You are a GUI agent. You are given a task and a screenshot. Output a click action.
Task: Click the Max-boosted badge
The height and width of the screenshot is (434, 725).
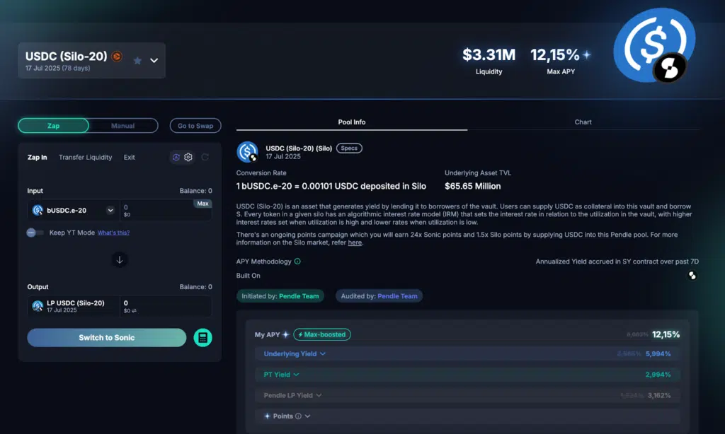(x=322, y=334)
